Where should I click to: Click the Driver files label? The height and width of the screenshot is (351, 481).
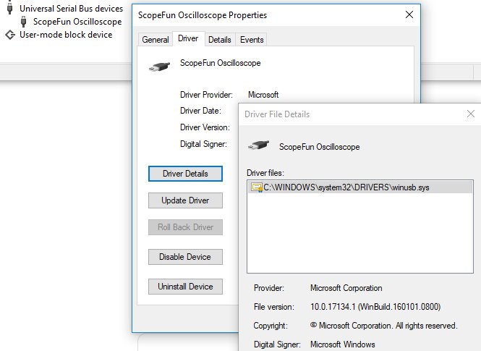265,173
